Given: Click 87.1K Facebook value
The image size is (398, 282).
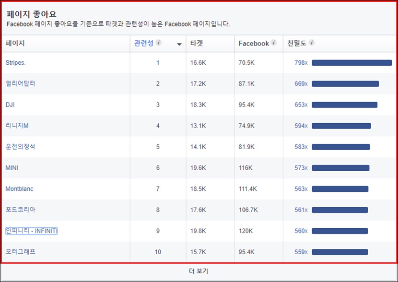Looking at the screenshot, I should coord(246,84).
